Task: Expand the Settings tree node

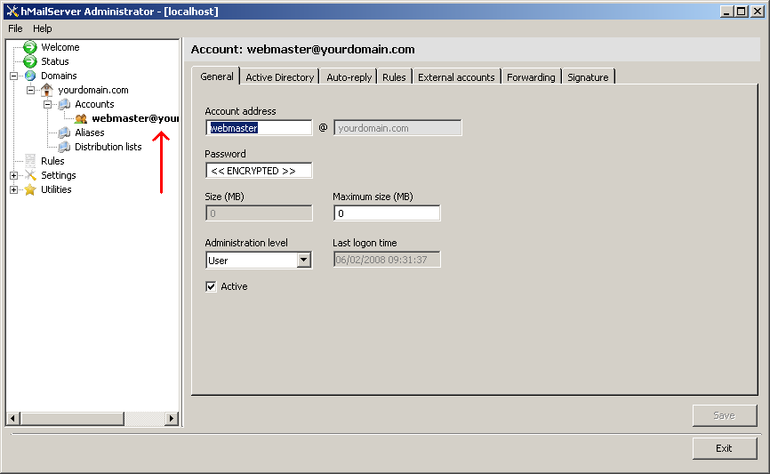Action: coord(13,175)
